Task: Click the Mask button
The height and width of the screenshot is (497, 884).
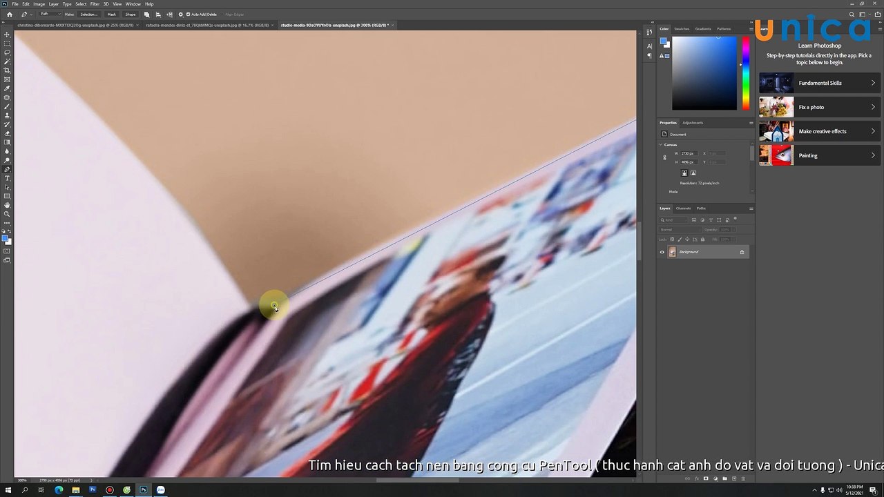Action: tap(111, 14)
